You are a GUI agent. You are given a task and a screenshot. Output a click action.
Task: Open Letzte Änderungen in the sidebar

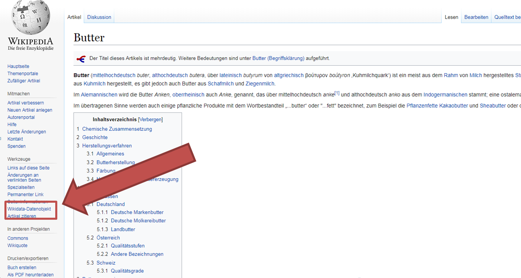[x=27, y=132]
